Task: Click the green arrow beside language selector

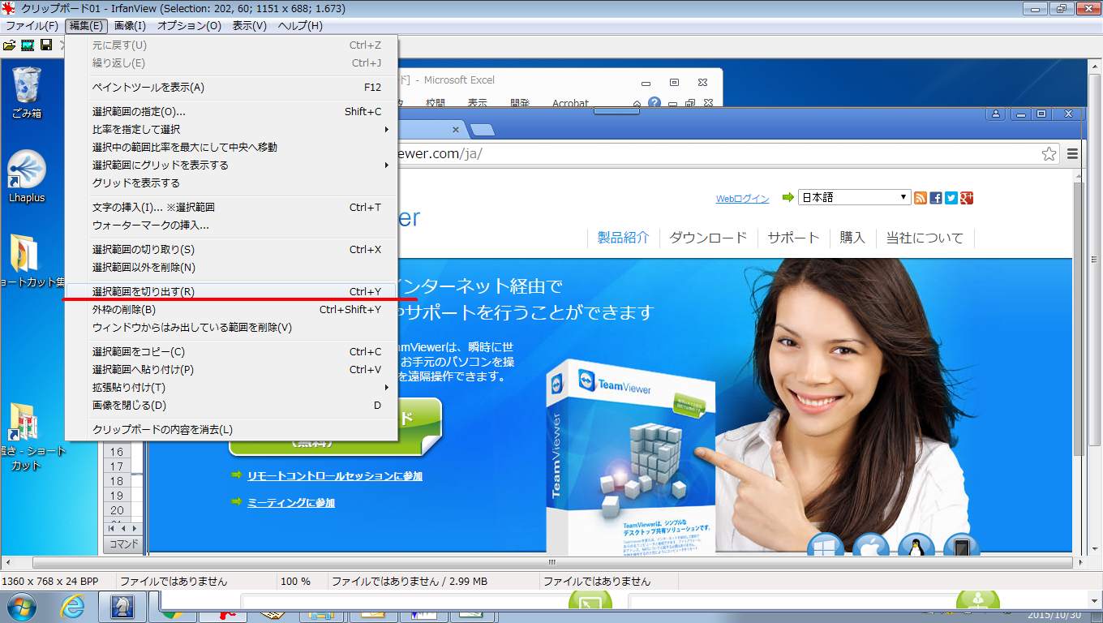Action: (x=788, y=197)
